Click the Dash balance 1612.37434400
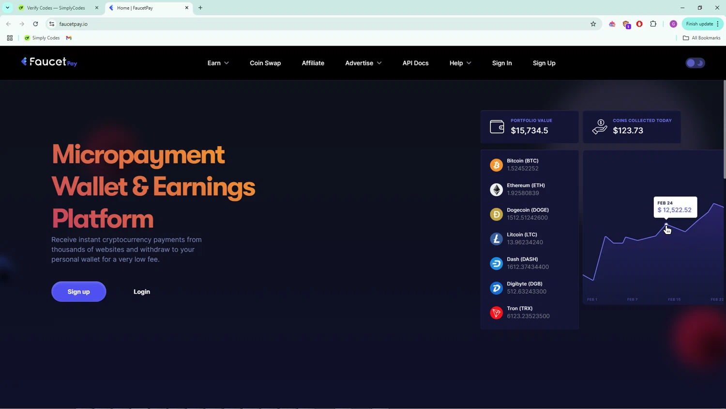Screen dimensions: 726x409 pyautogui.click(x=528, y=267)
